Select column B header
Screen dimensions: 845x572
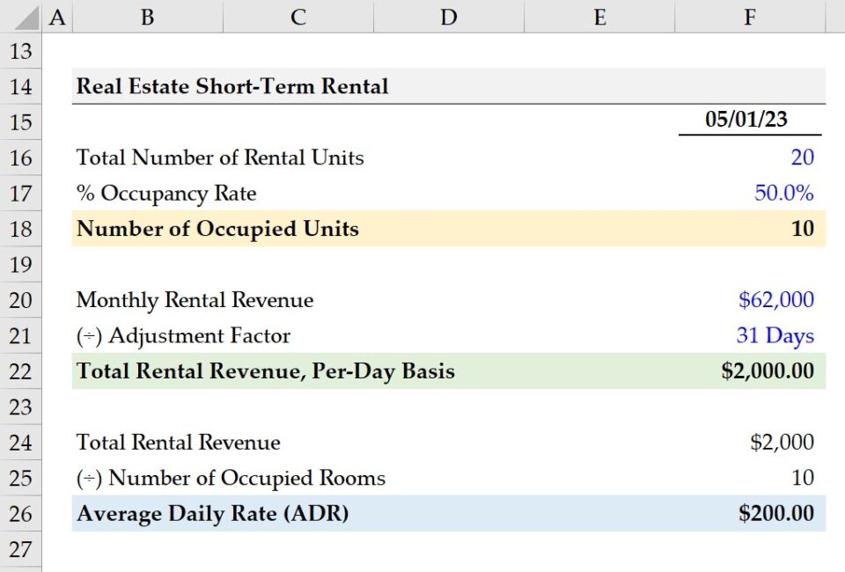(147, 16)
